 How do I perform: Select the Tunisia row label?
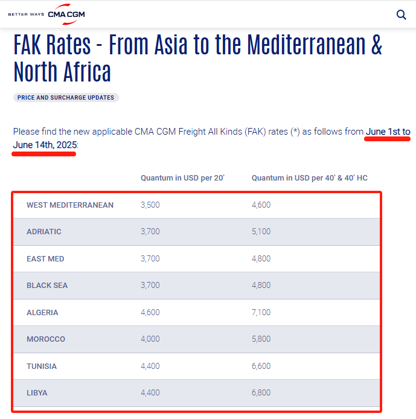42,366
